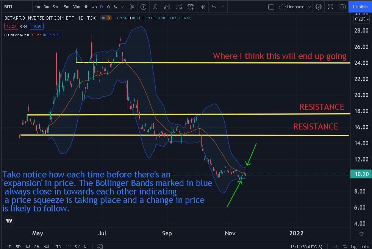Select the 1m timeframe
The width and height of the screenshot is (372, 249).
pyautogui.click(x=37, y=7)
